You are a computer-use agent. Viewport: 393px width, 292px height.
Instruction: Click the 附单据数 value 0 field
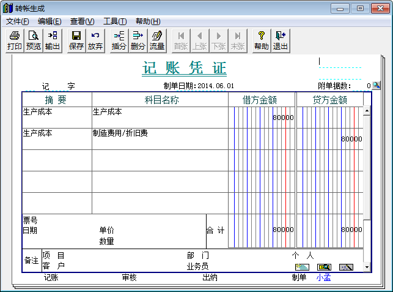(362, 86)
